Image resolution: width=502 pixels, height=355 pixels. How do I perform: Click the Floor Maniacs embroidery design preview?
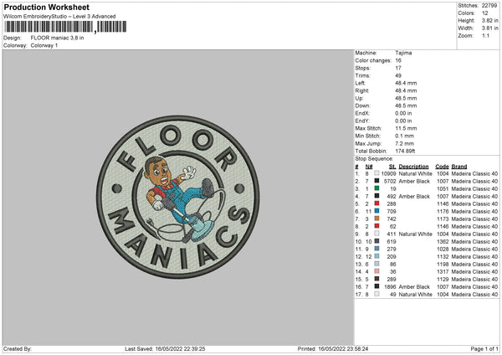coord(178,197)
